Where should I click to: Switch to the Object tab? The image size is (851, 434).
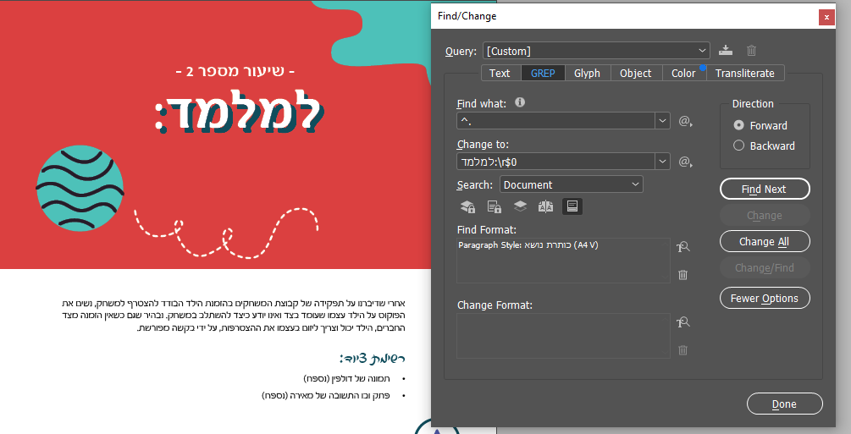pyautogui.click(x=636, y=74)
